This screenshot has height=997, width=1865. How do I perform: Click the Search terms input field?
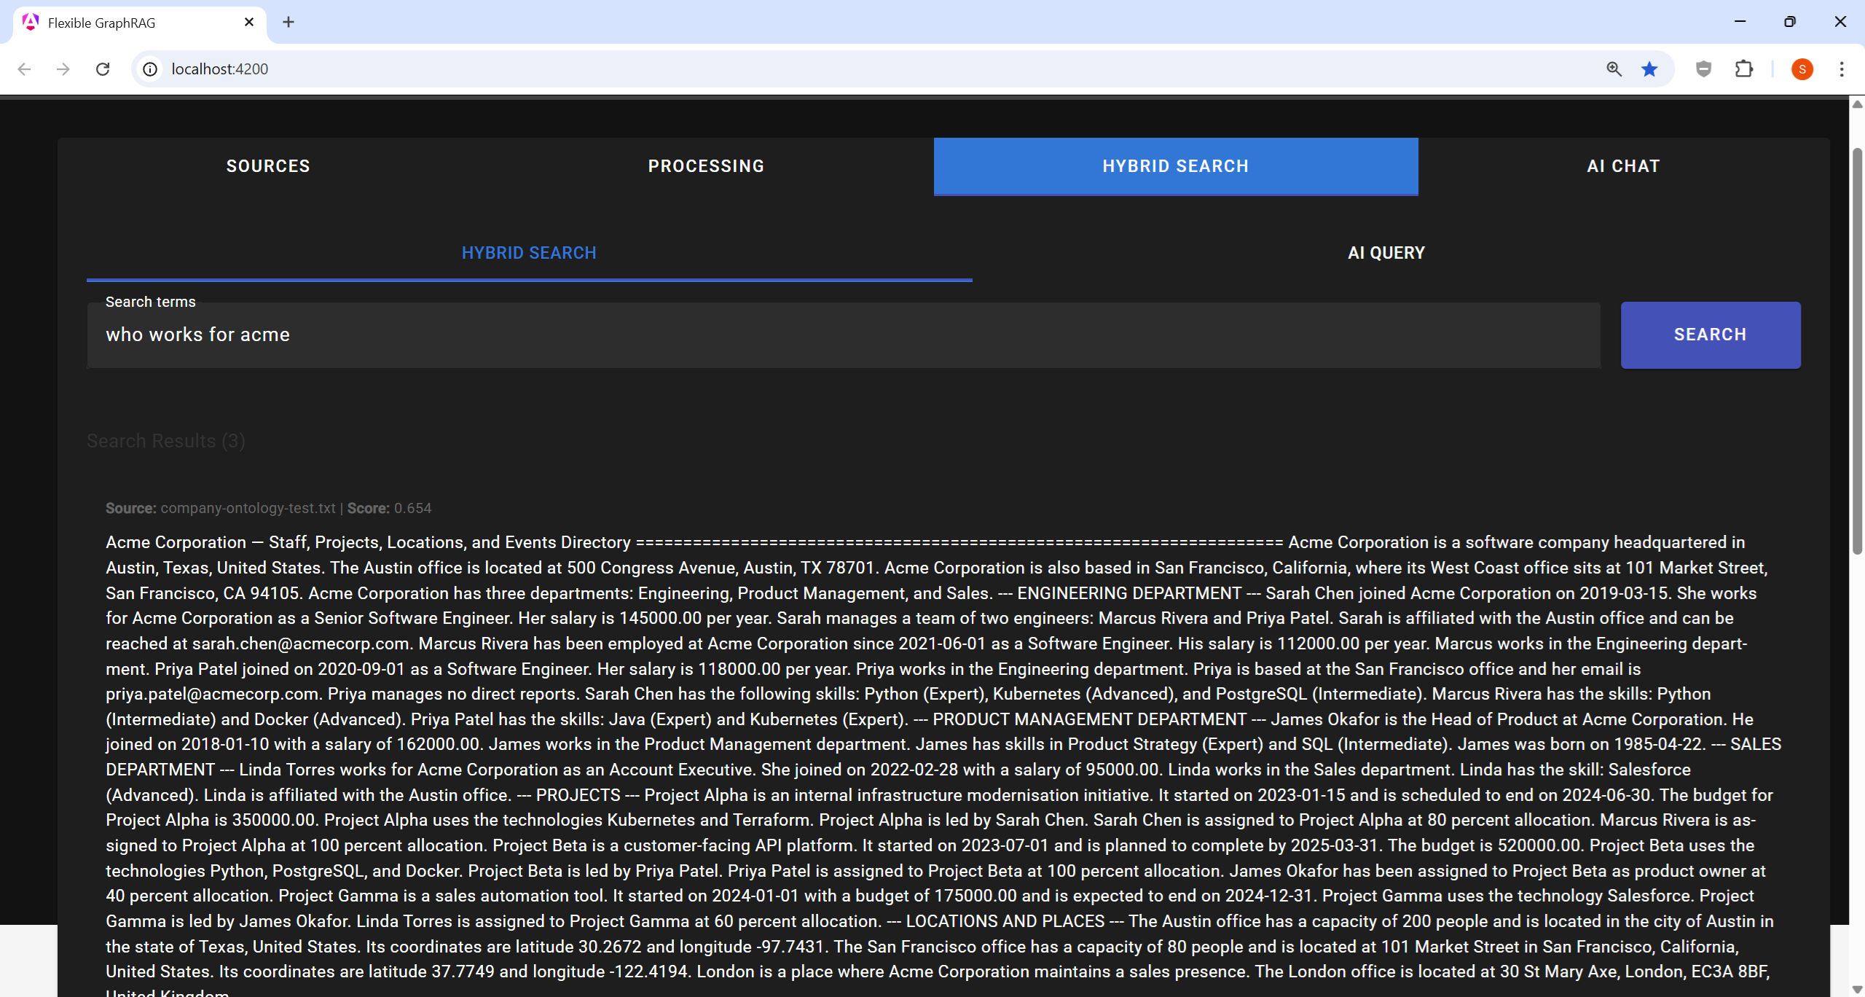(x=843, y=335)
